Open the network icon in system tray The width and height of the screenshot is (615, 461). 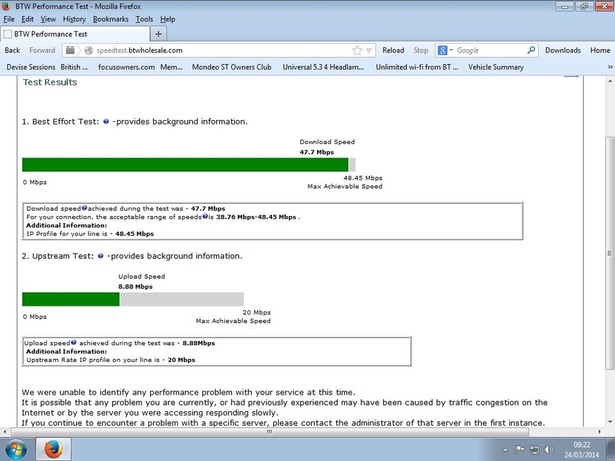pyautogui.click(x=534, y=450)
